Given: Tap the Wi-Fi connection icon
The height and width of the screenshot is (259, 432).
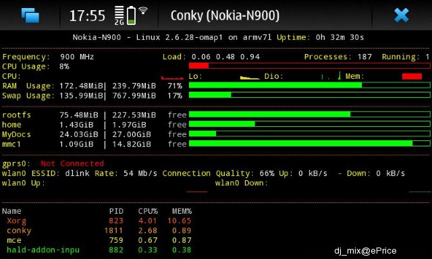Looking at the screenshot, I should (x=143, y=11).
